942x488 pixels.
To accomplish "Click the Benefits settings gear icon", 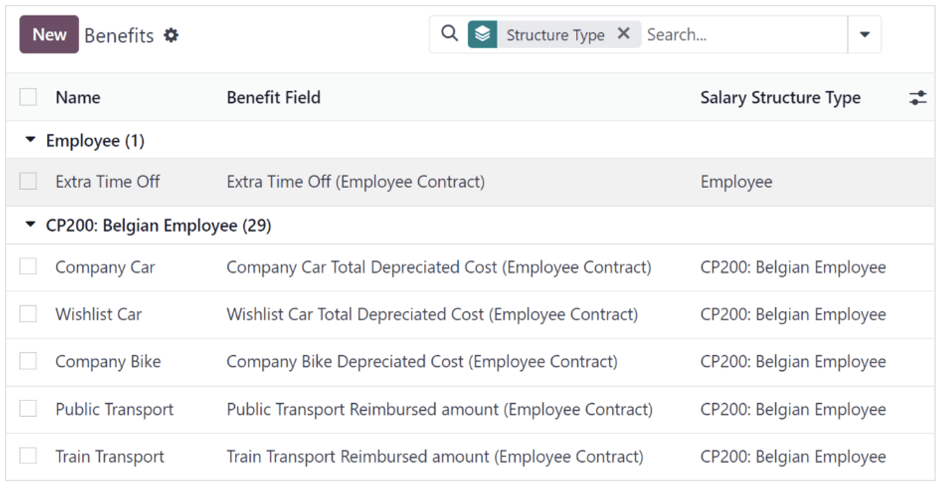I will click(x=171, y=35).
